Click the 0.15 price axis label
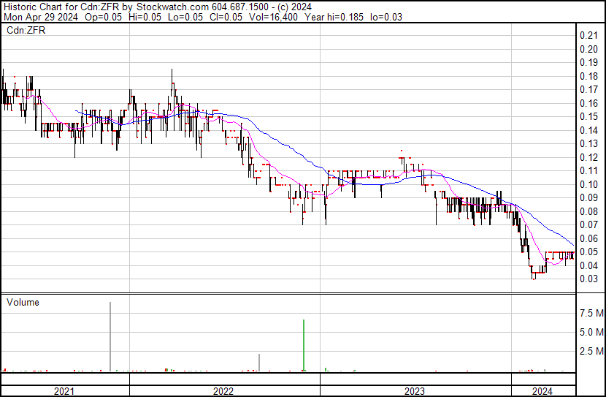 point(588,117)
